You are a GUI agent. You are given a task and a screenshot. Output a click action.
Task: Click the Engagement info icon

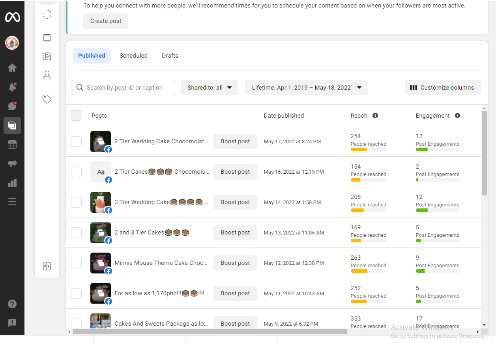pos(457,116)
